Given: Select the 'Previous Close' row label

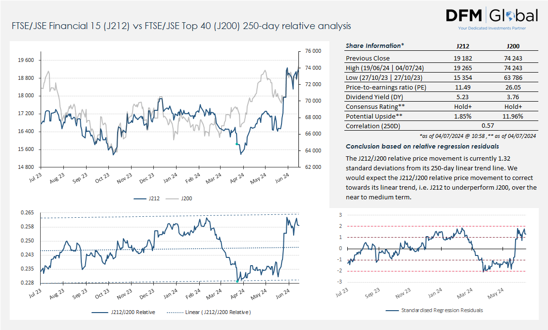Looking at the screenshot, I should click(x=368, y=59).
